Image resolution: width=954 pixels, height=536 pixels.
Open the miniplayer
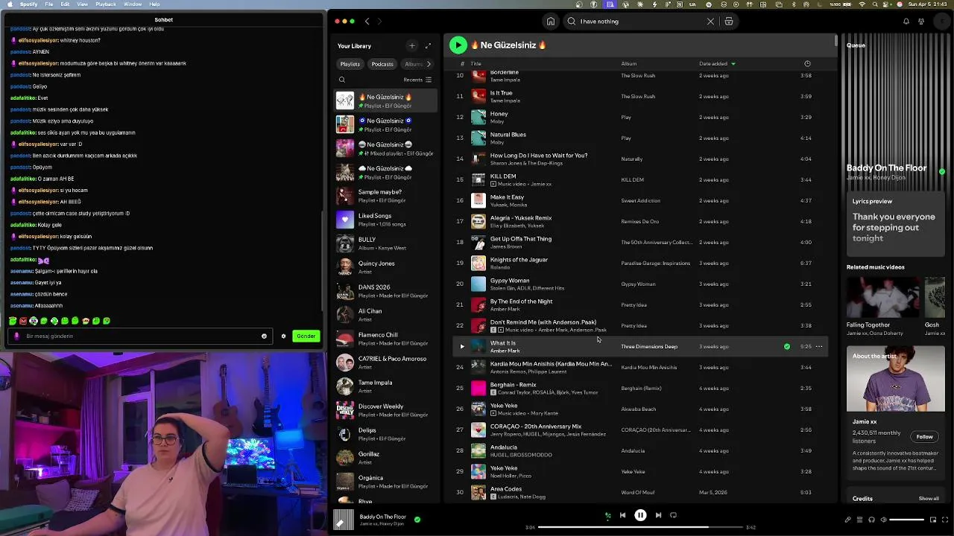point(933,520)
